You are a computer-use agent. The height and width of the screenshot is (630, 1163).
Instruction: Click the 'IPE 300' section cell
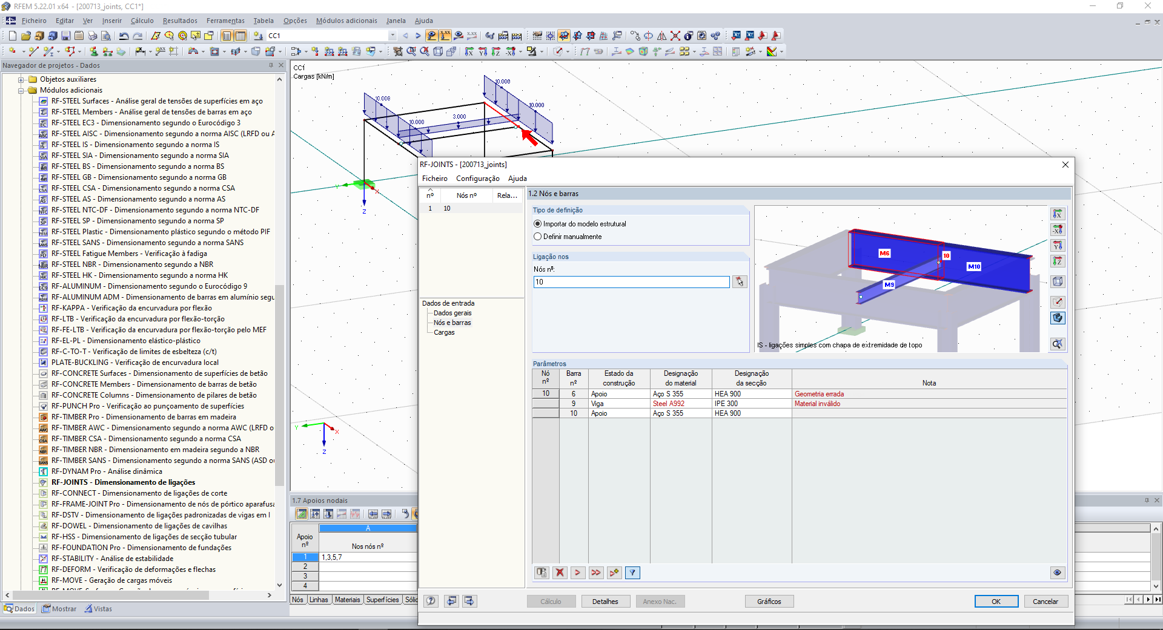pos(752,404)
